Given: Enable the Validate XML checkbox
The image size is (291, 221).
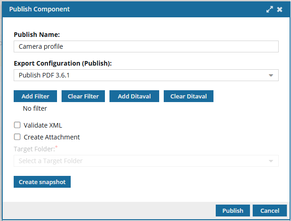Looking at the screenshot, I should [x=17, y=125].
